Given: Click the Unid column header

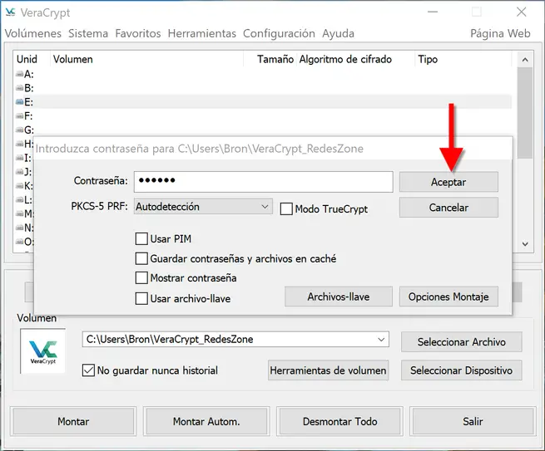Looking at the screenshot, I should pos(32,59).
